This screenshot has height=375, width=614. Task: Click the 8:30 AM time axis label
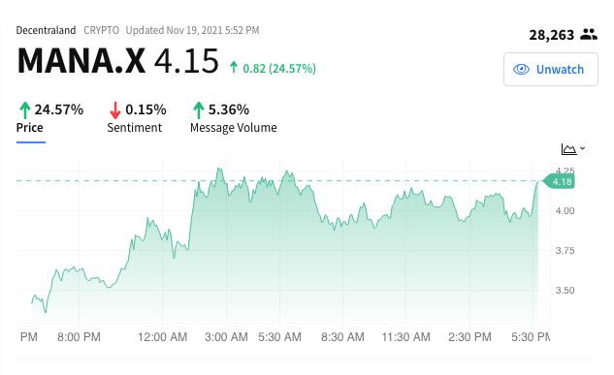[342, 336]
